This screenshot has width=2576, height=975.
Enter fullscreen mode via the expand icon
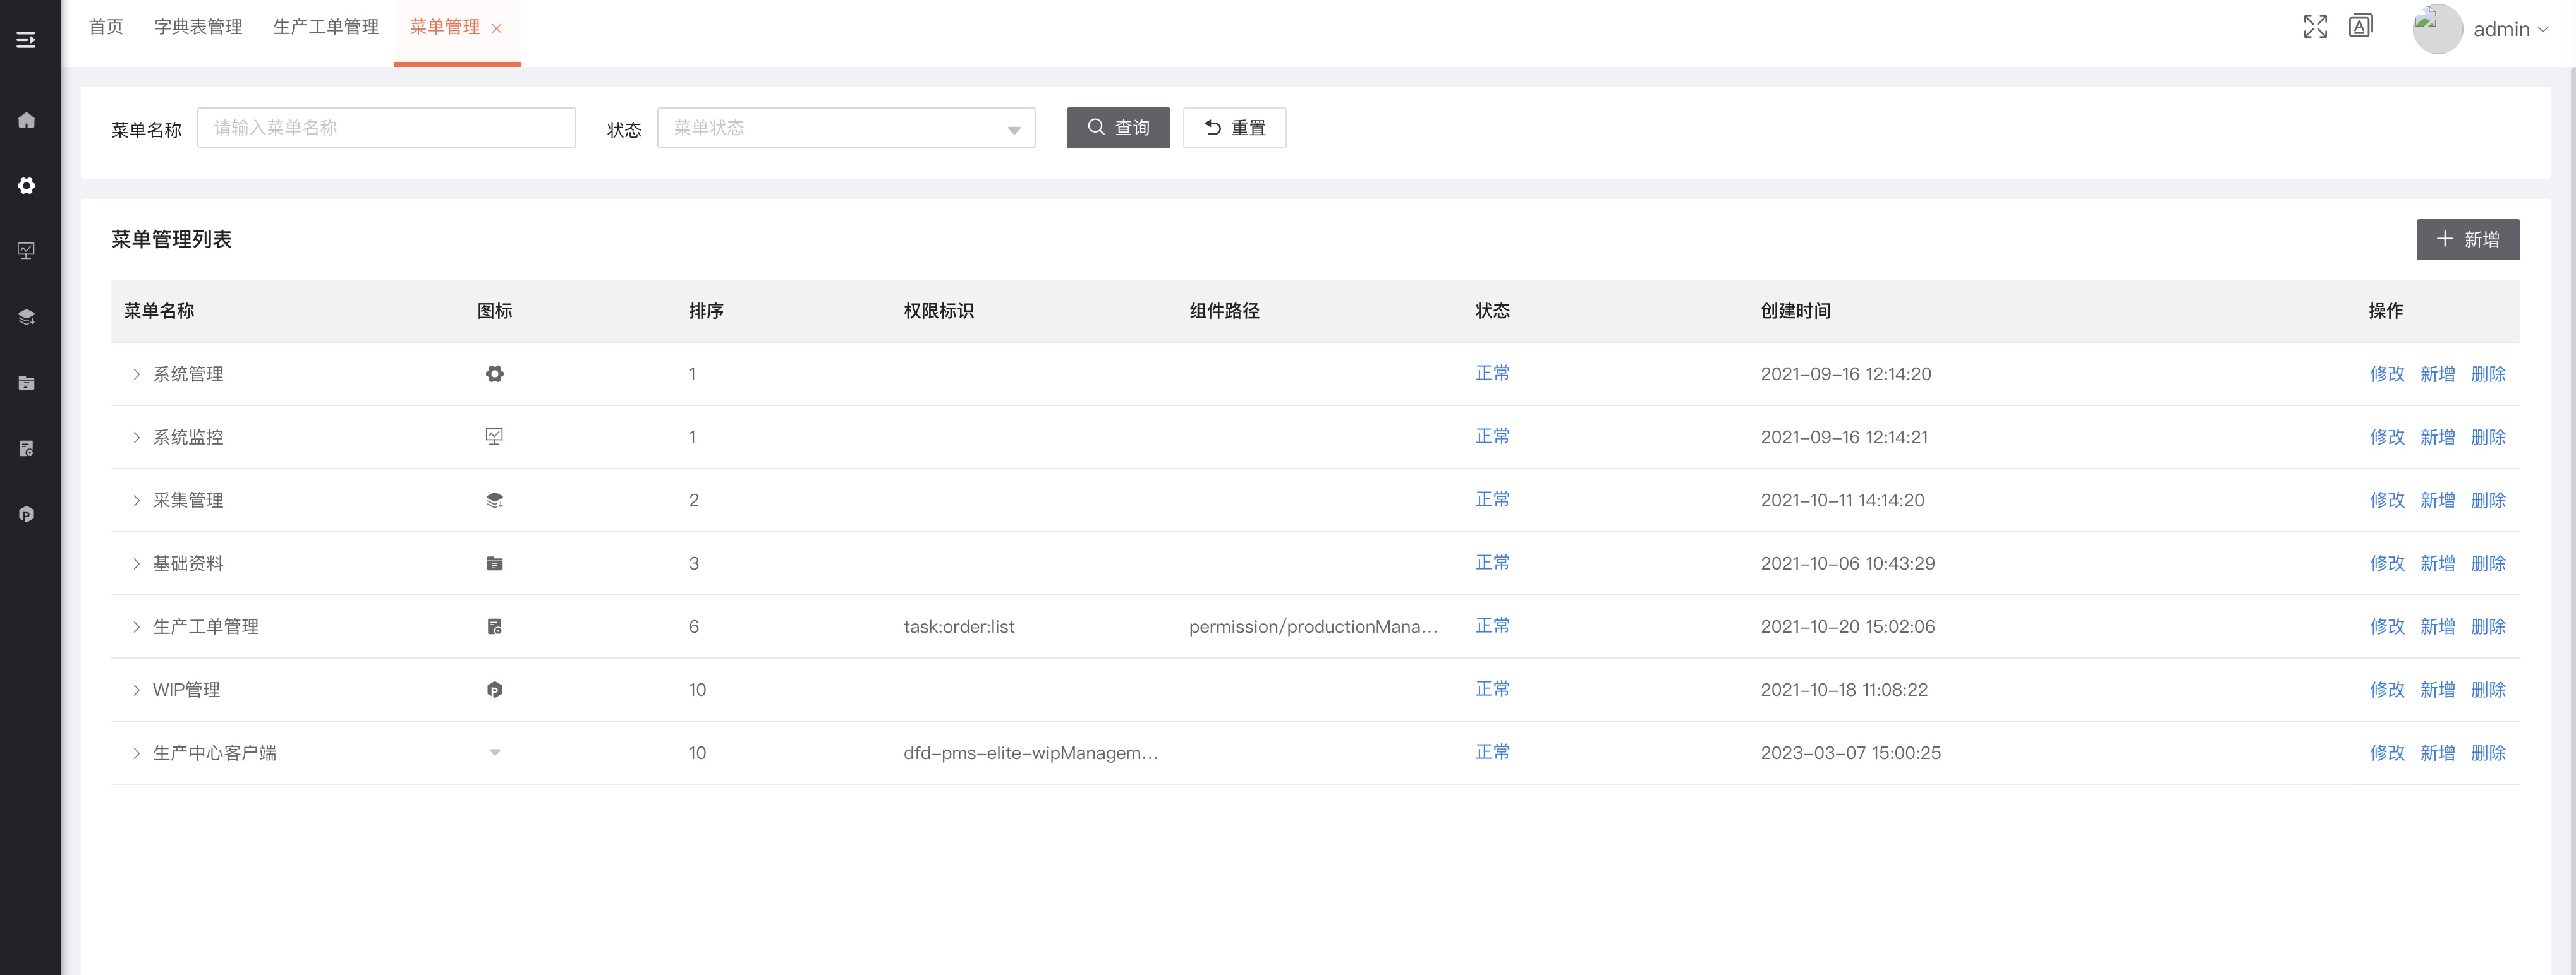(x=2315, y=27)
